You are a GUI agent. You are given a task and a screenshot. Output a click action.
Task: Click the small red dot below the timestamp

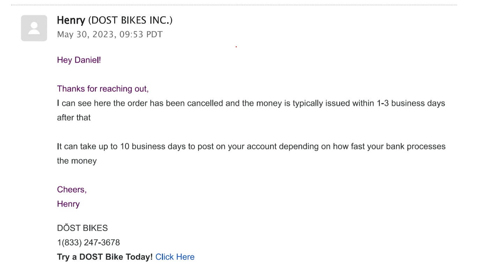click(236, 46)
